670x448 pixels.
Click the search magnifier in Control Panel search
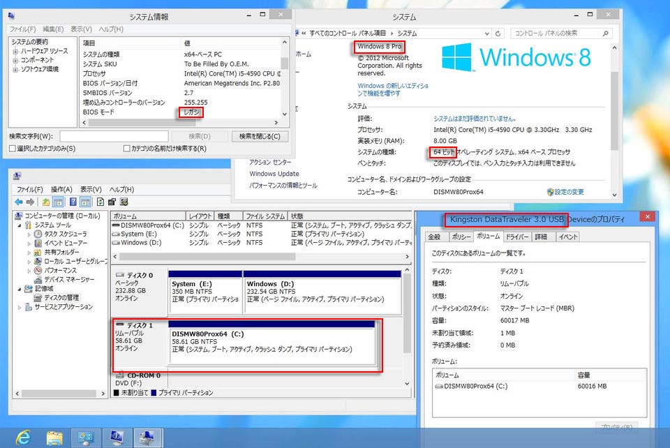click(x=605, y=33)
